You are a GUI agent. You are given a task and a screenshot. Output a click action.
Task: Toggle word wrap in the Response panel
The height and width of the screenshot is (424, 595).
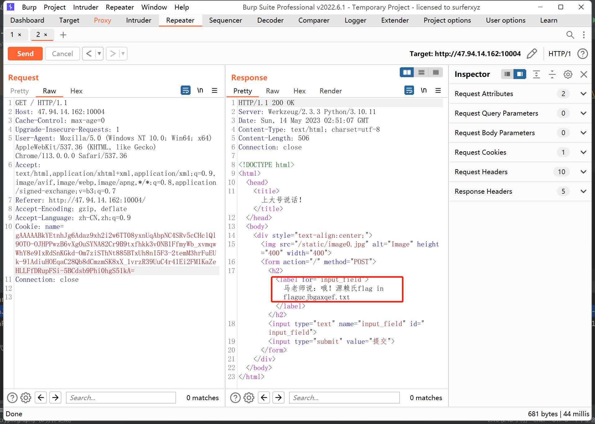[x=409, y=90]
